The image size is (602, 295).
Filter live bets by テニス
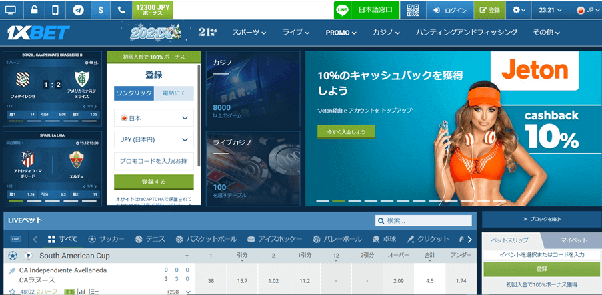[150, 239]
